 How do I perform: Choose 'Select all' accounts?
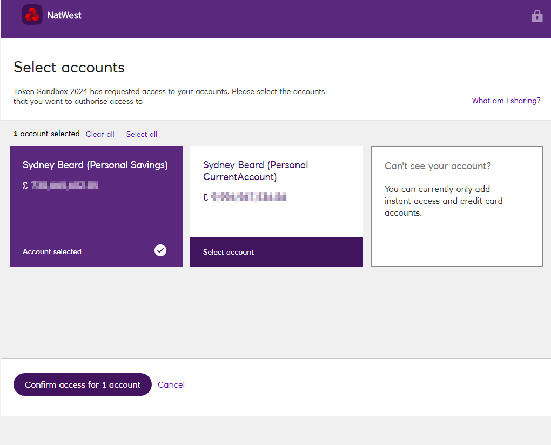142,134
